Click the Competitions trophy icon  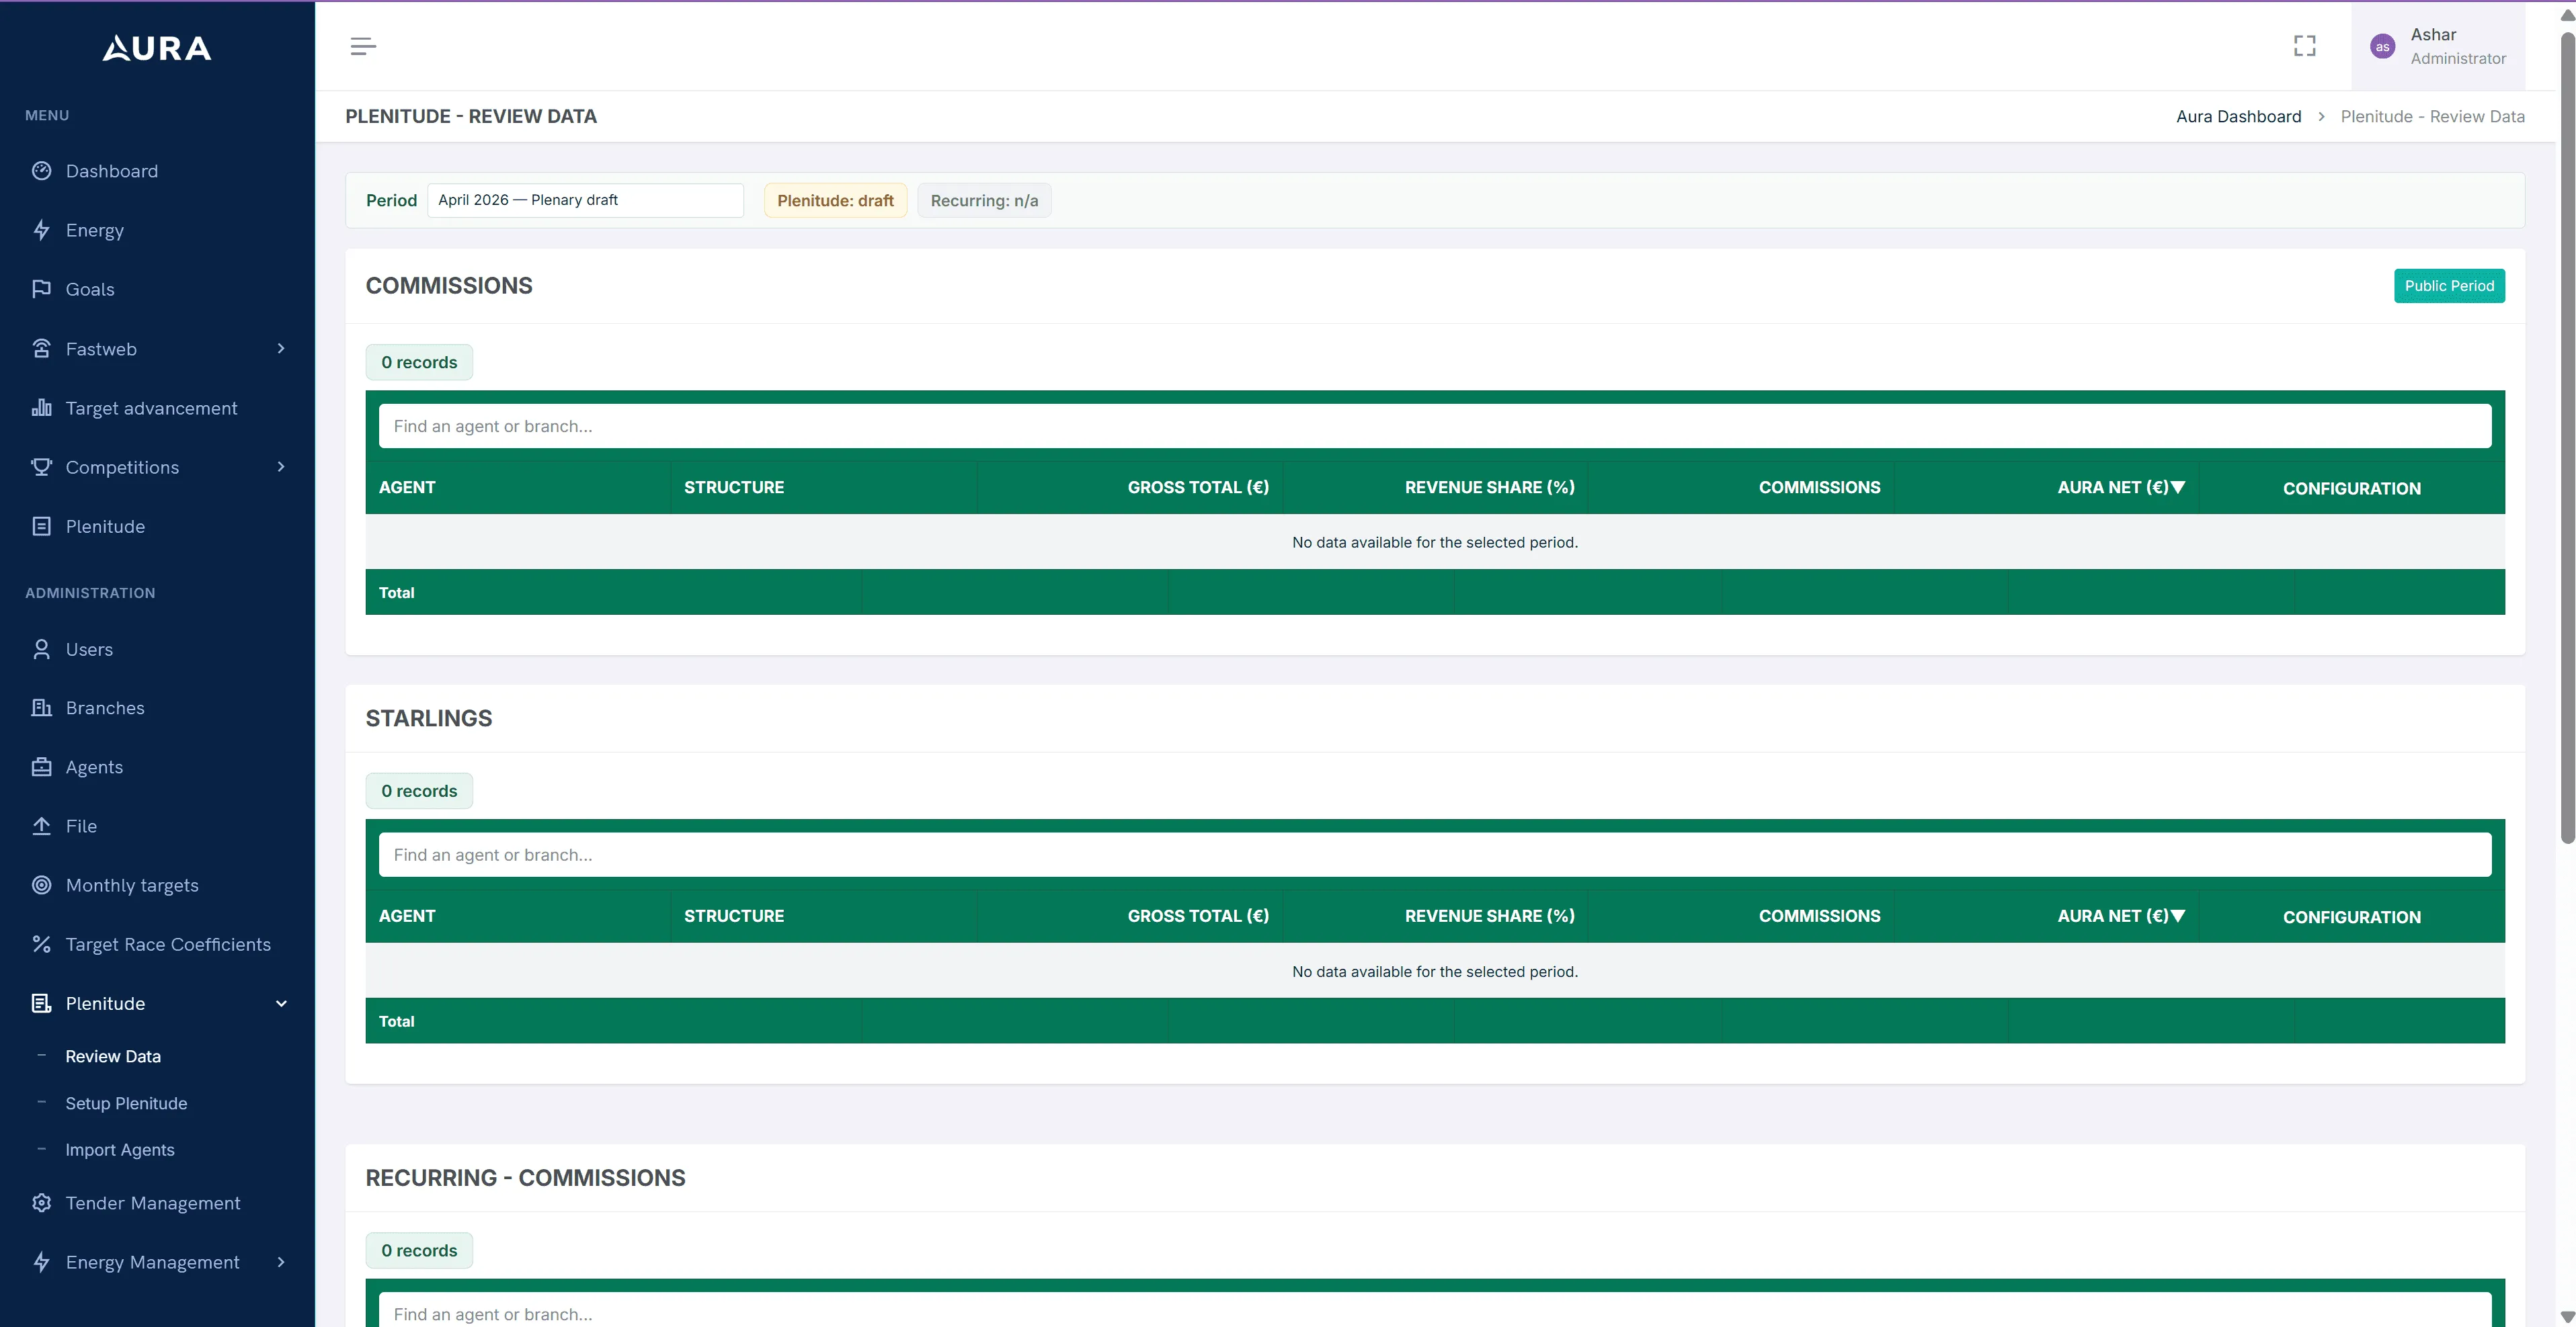click(x=41, y=467)
